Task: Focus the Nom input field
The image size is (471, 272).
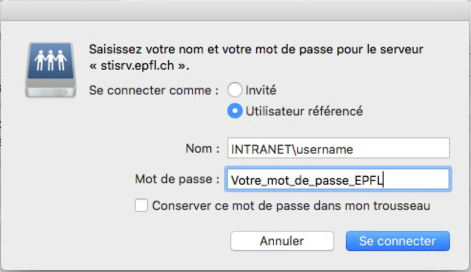Action: 337,149
